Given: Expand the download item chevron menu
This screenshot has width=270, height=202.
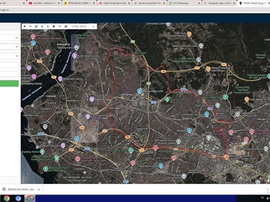Looking at the screenshot, I should 39,189.
